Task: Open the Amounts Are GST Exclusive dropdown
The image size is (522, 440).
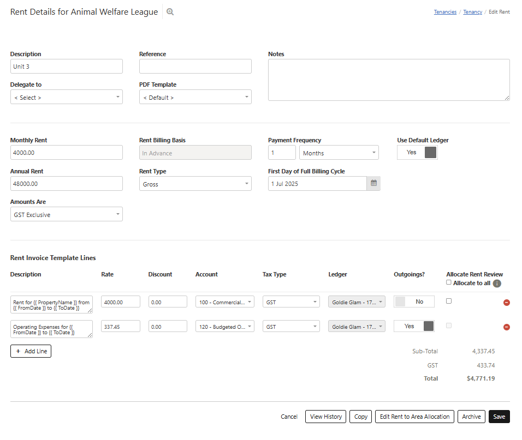Action: coord(66,215)
